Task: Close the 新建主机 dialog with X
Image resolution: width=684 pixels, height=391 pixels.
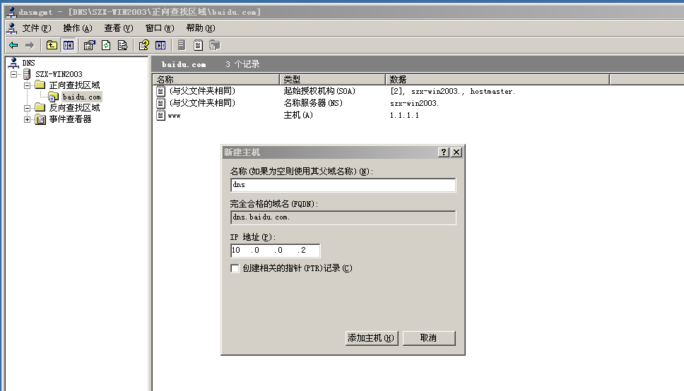Action: coord(456,152)
